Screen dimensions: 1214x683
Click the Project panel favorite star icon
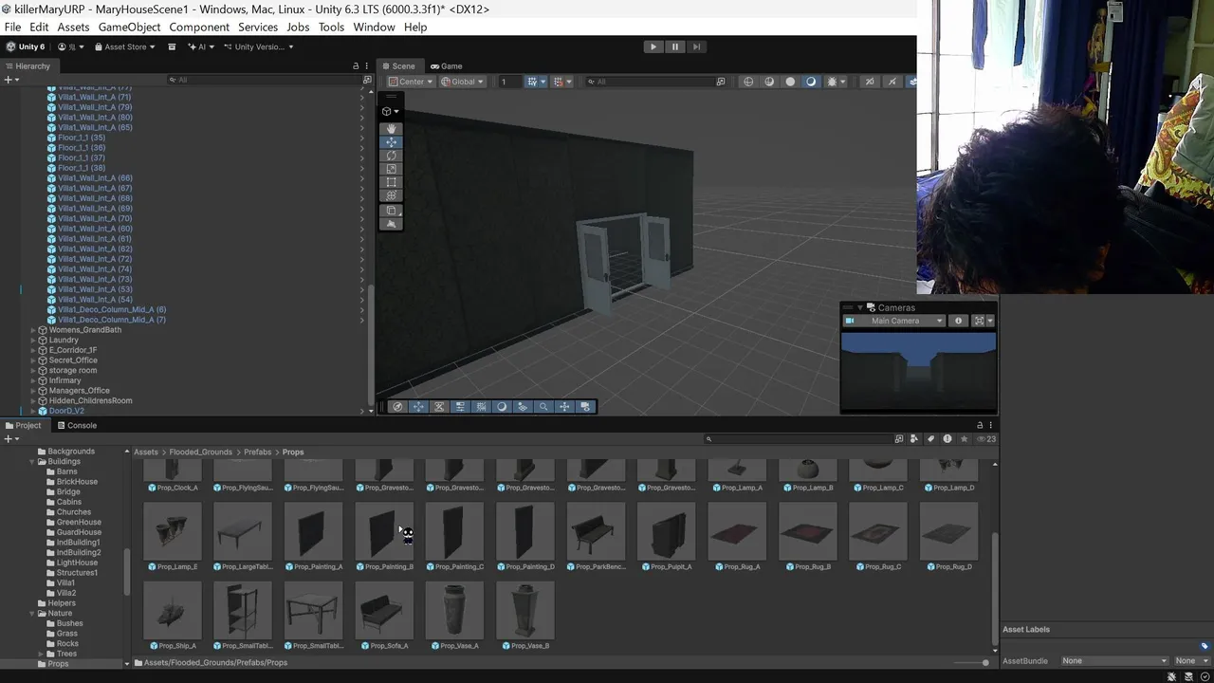tap(965, 439)
